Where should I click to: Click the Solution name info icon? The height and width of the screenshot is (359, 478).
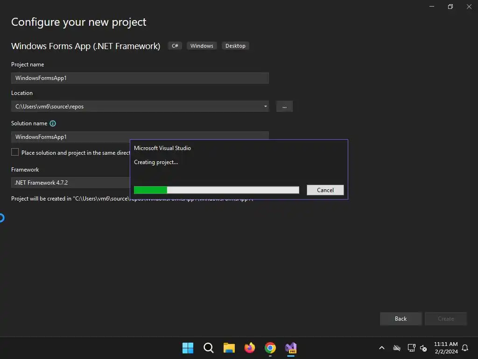click(53, 123)
